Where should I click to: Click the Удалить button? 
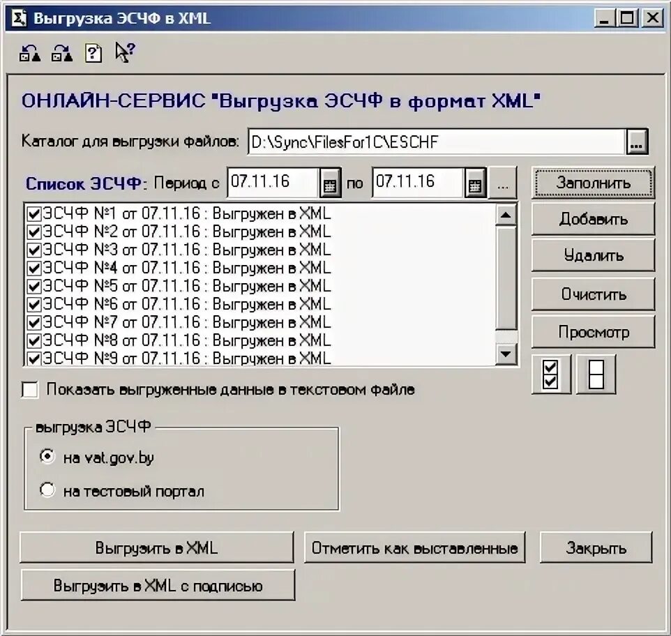coord(593,255)
